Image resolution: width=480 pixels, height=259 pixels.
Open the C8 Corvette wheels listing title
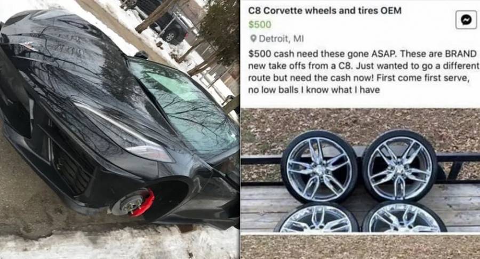point(324,11)
